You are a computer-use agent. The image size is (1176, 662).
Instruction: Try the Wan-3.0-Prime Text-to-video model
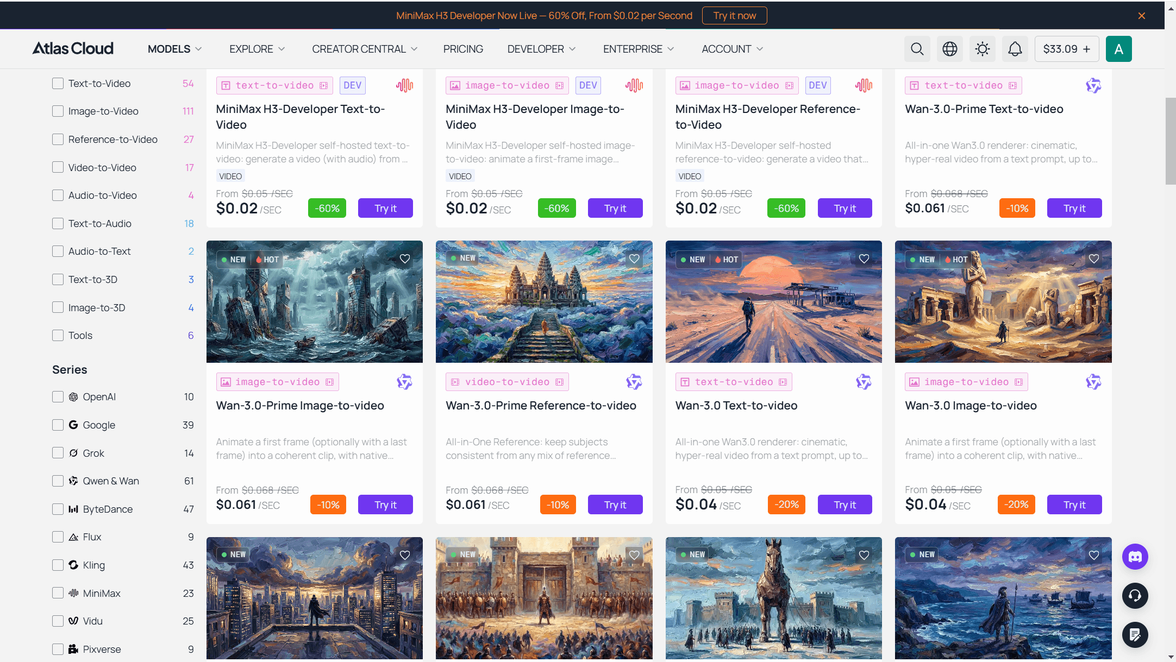coord(1074,208)
